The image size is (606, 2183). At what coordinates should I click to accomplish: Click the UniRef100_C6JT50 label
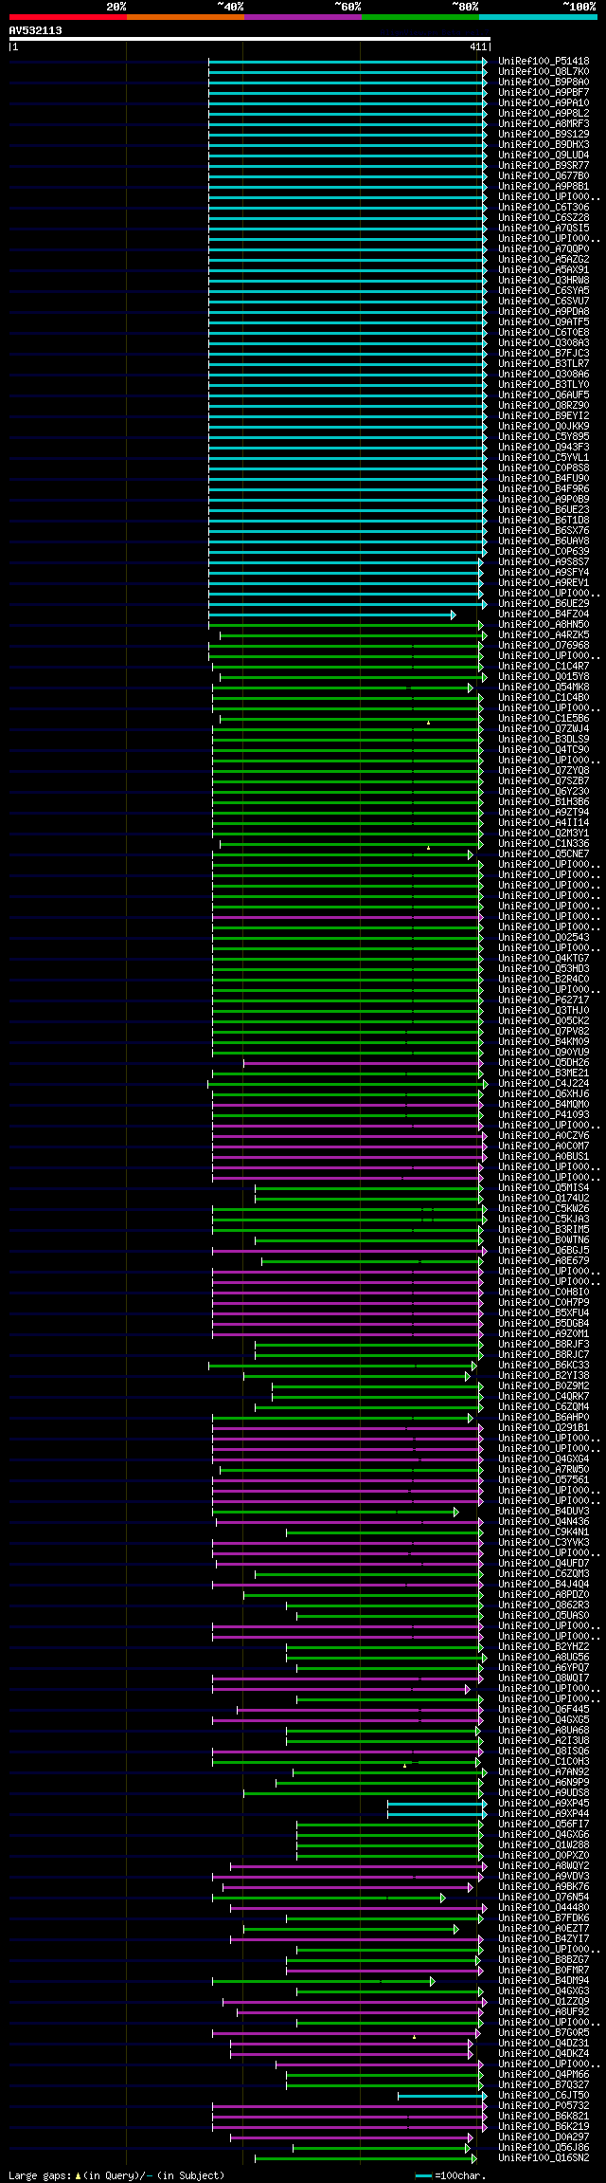544,2096
